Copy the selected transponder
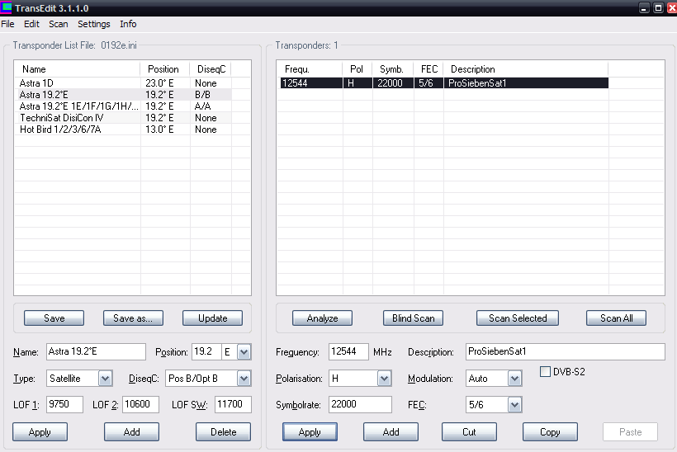The image size is (677, 452). tap(550, 431)
